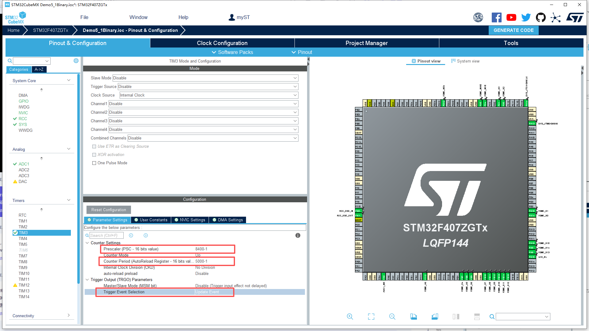Click the GENERATE CODE button
This screenshot has height=331, width=589.
pyautogui.click(x=513, y=30)
